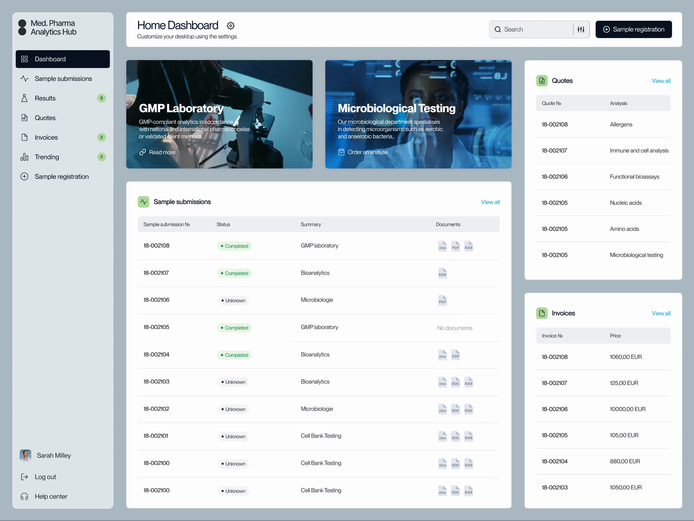This screenshot has width=694, height=521.
Task: Open the PDF document for submission 18-002106
Action: [x=442, y=300]
